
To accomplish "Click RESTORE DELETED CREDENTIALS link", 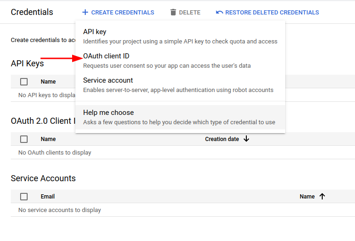I will [272, 13].
